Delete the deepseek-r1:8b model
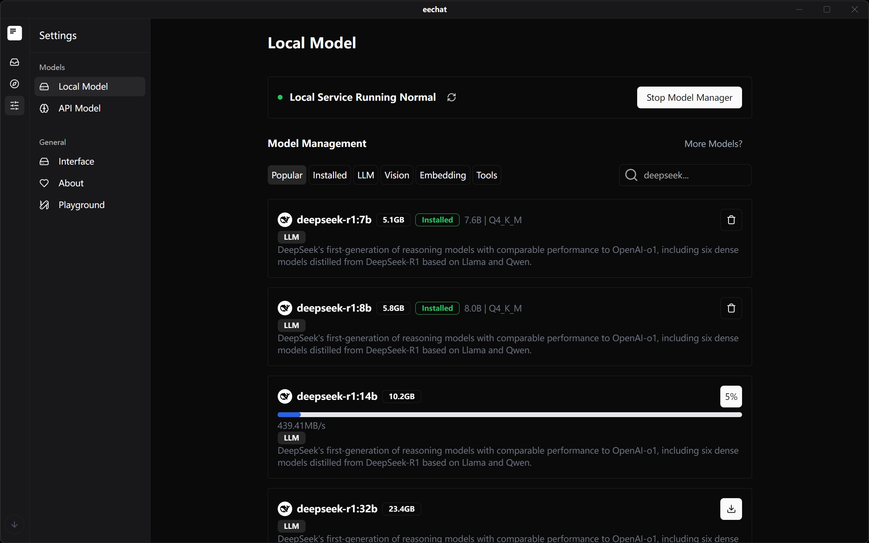 pyautogui.click(x=731, y=308)
